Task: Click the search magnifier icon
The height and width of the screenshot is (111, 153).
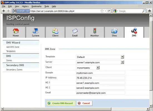Action: click(x=144, y=11)
